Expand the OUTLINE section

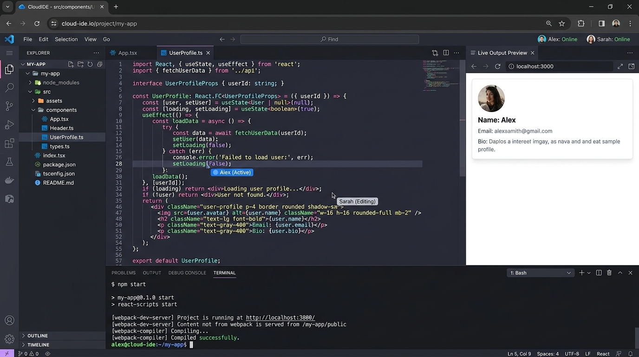(x=37, y=336)
